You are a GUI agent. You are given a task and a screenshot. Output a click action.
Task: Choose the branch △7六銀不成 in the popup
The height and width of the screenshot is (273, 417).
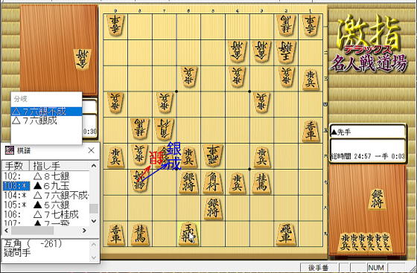46,112
